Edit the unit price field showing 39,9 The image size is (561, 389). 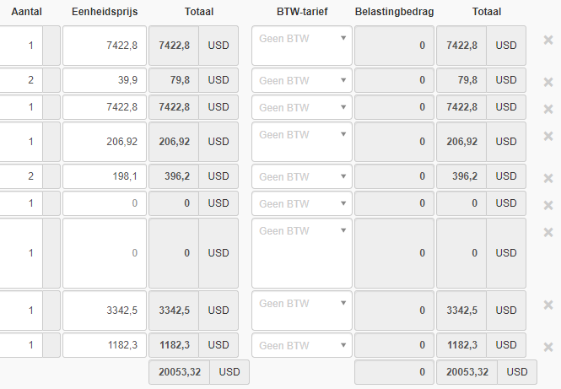104,80
